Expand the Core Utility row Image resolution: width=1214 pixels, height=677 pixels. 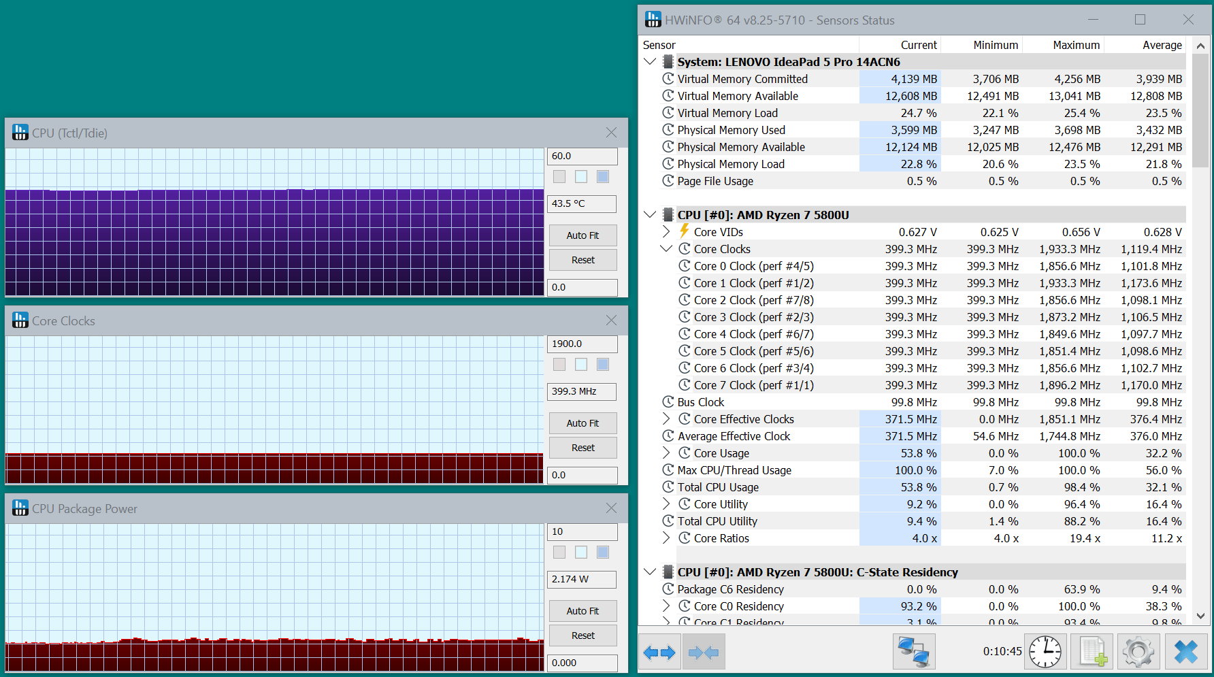pos(666,503)
